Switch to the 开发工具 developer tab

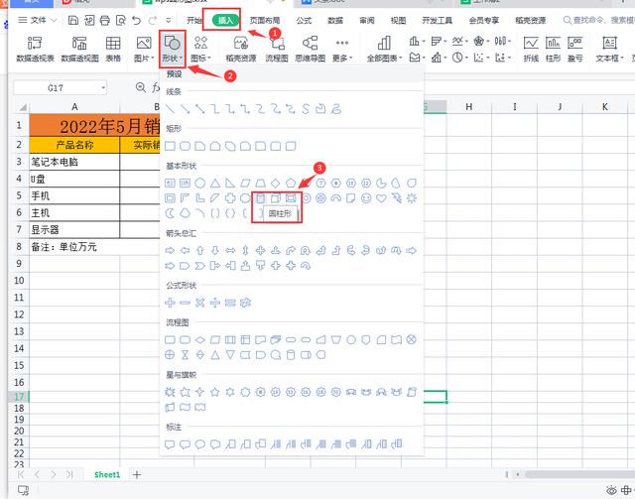coord(438,20)
